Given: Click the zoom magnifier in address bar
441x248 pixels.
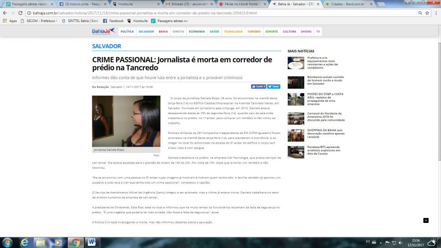Looking at the screenshot, I should tap(419, 13).
